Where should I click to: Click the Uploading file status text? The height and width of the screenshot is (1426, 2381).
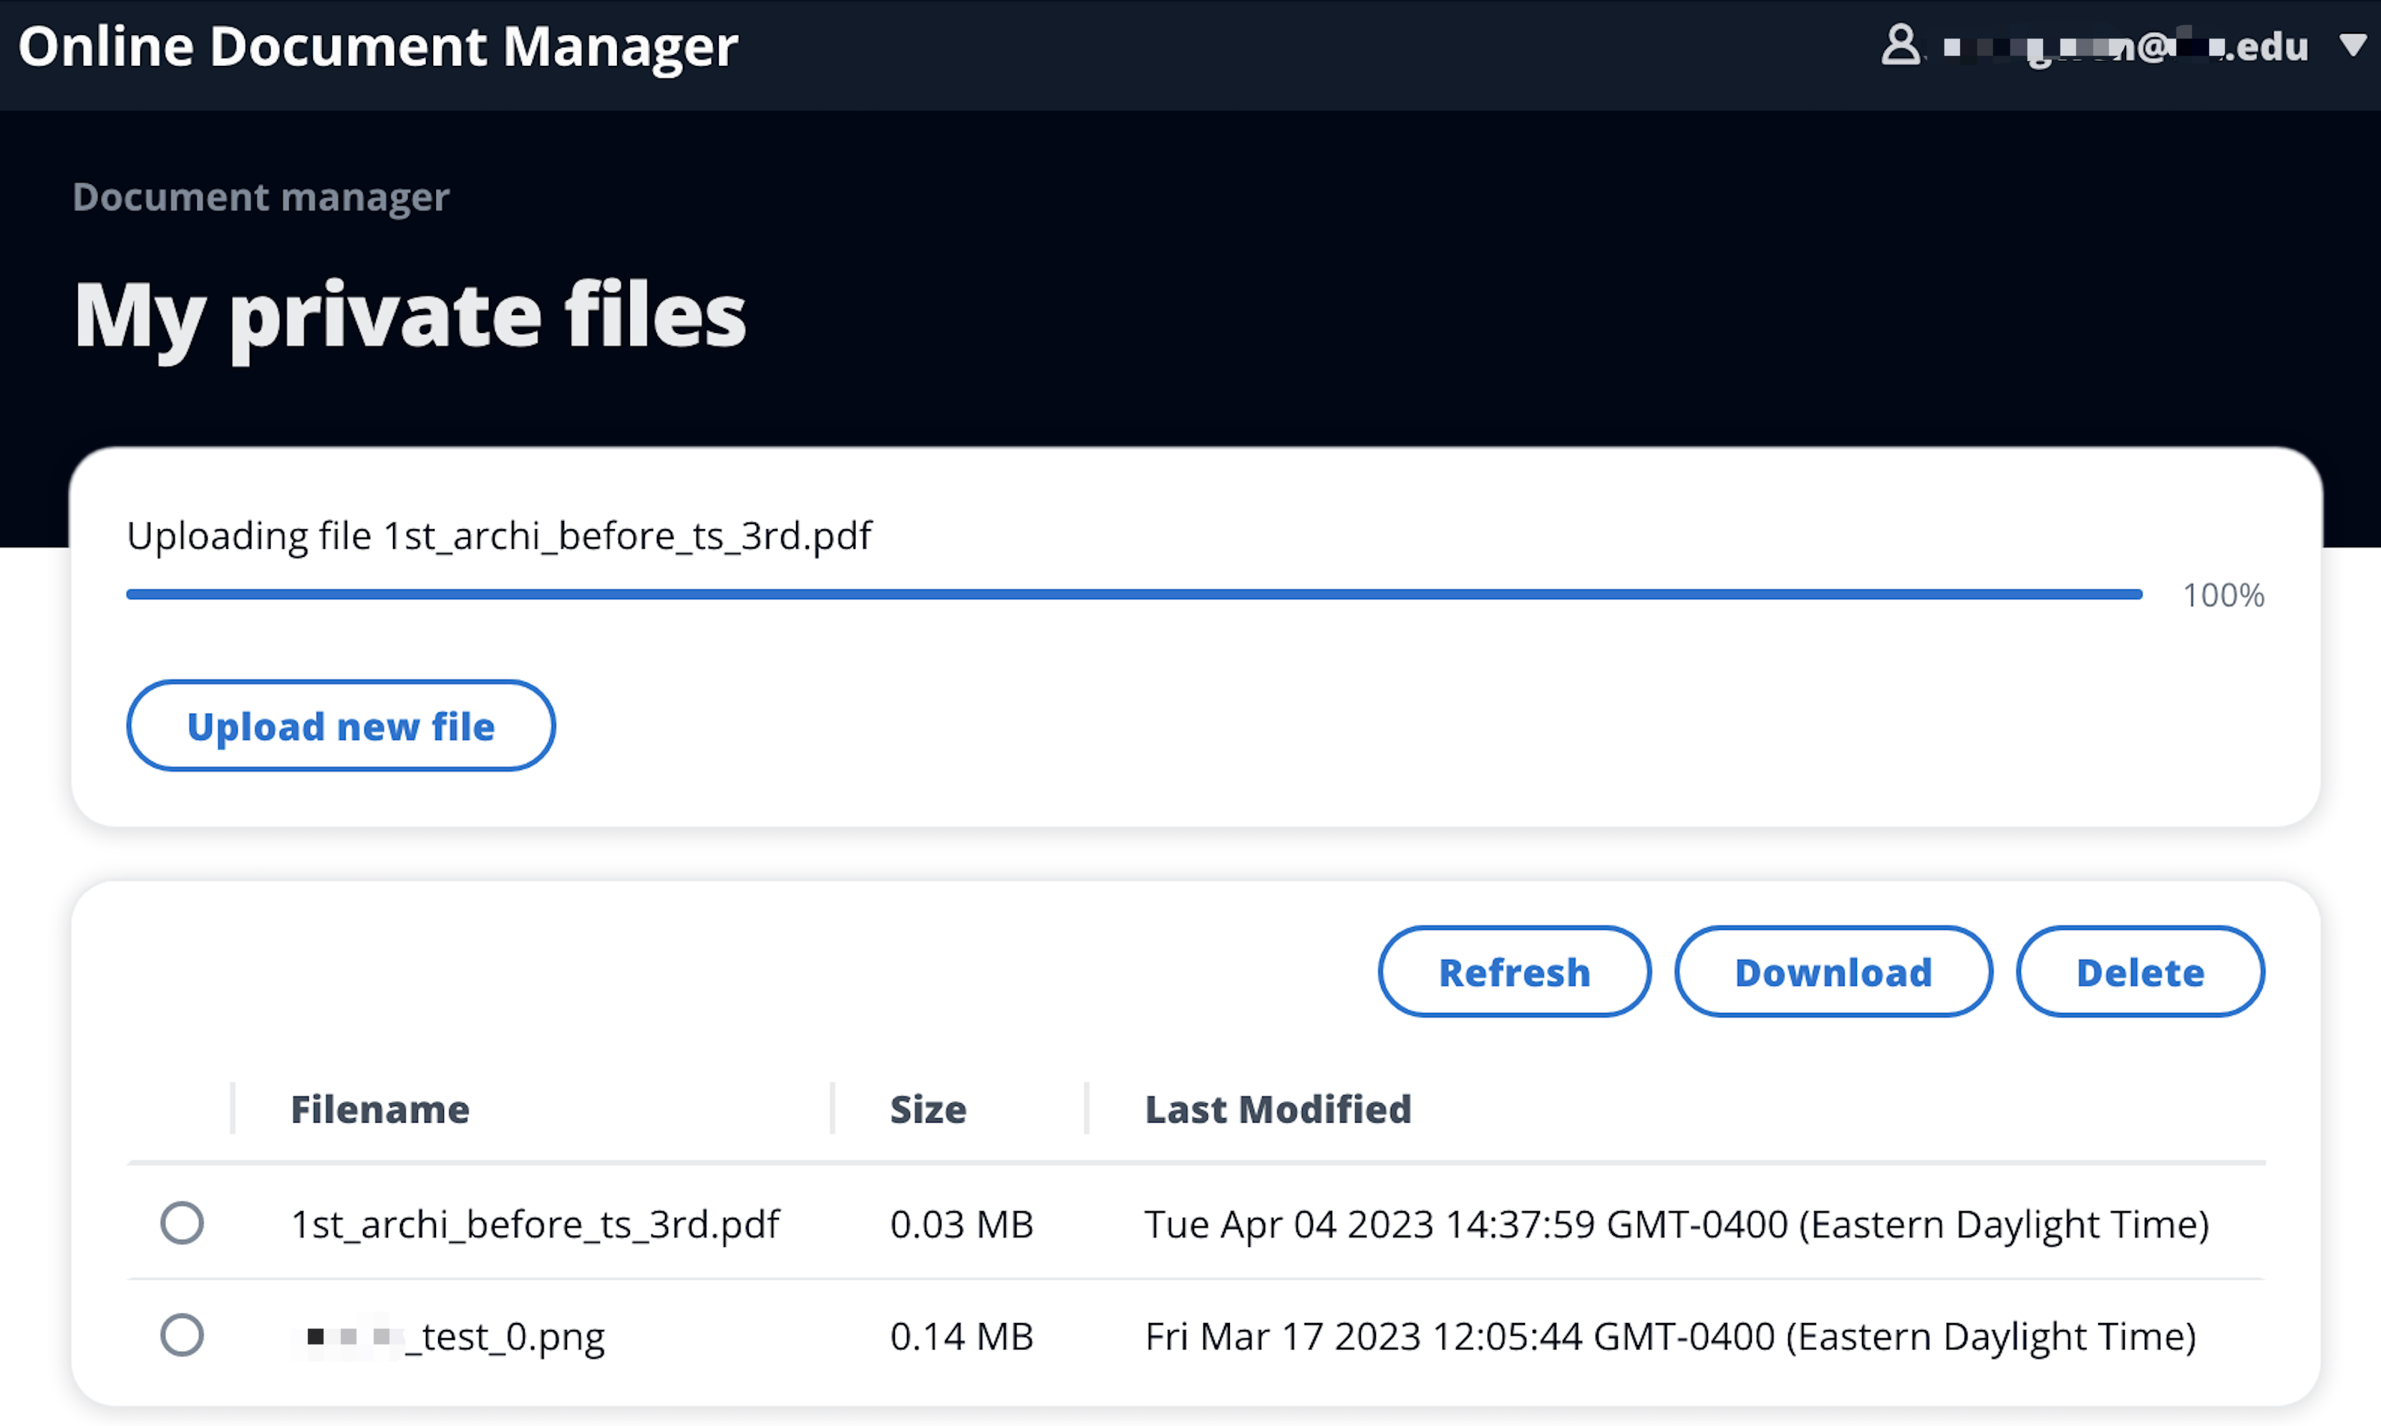(499, 535)
